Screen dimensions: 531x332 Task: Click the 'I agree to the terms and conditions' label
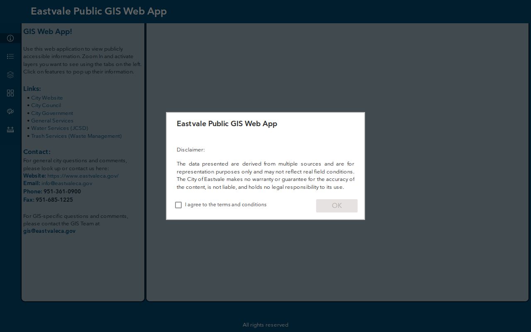(226, 205)
